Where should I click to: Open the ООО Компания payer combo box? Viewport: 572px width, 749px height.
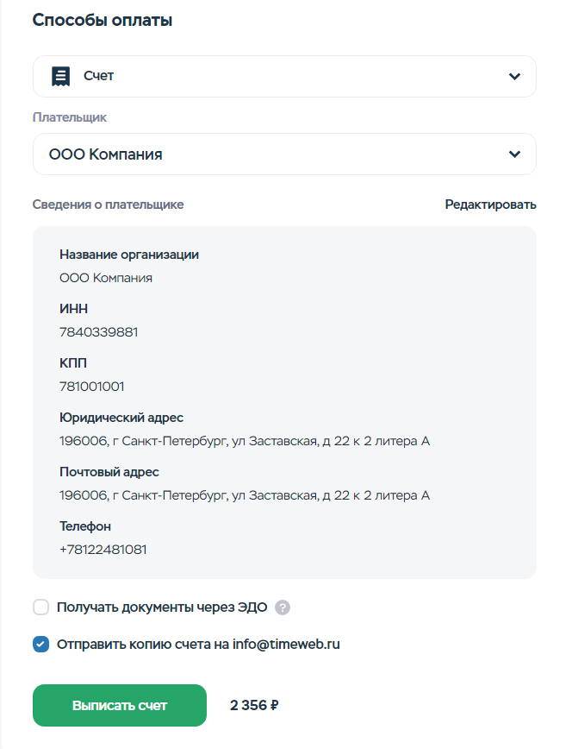pos(284,154)
